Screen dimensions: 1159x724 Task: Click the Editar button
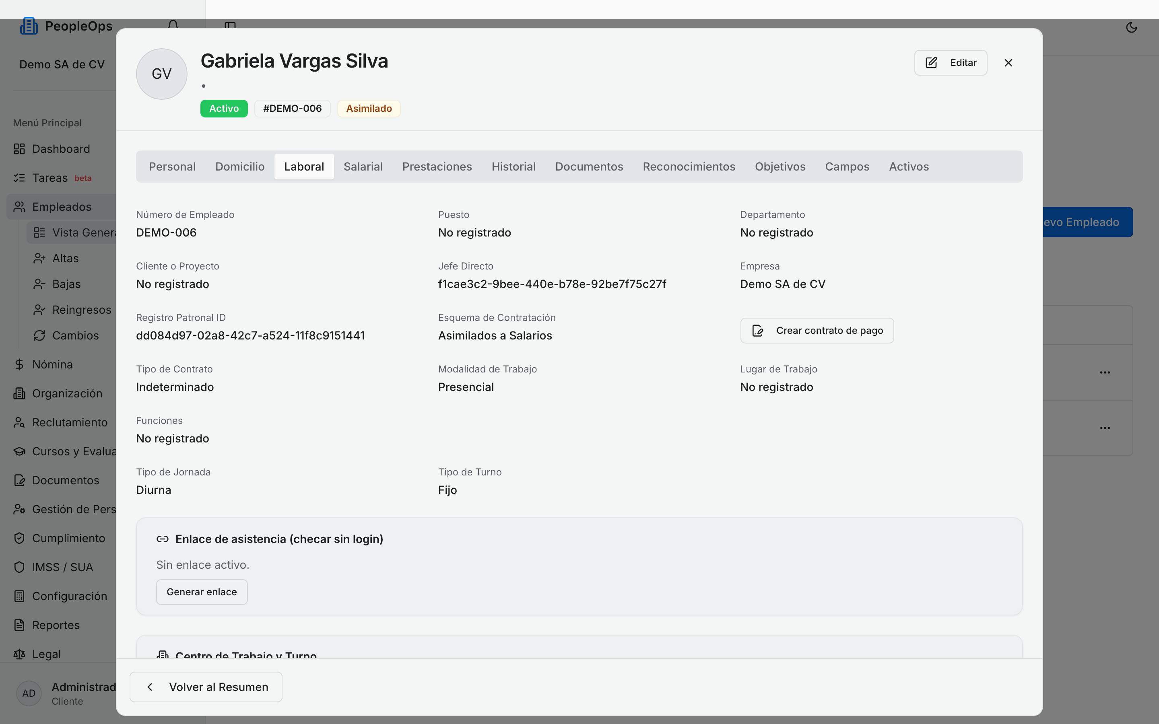951,63
